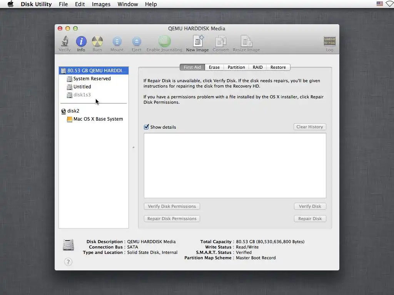Click inside the details log area
Screen dimensions: 394x295
click(x=235, y=166)
